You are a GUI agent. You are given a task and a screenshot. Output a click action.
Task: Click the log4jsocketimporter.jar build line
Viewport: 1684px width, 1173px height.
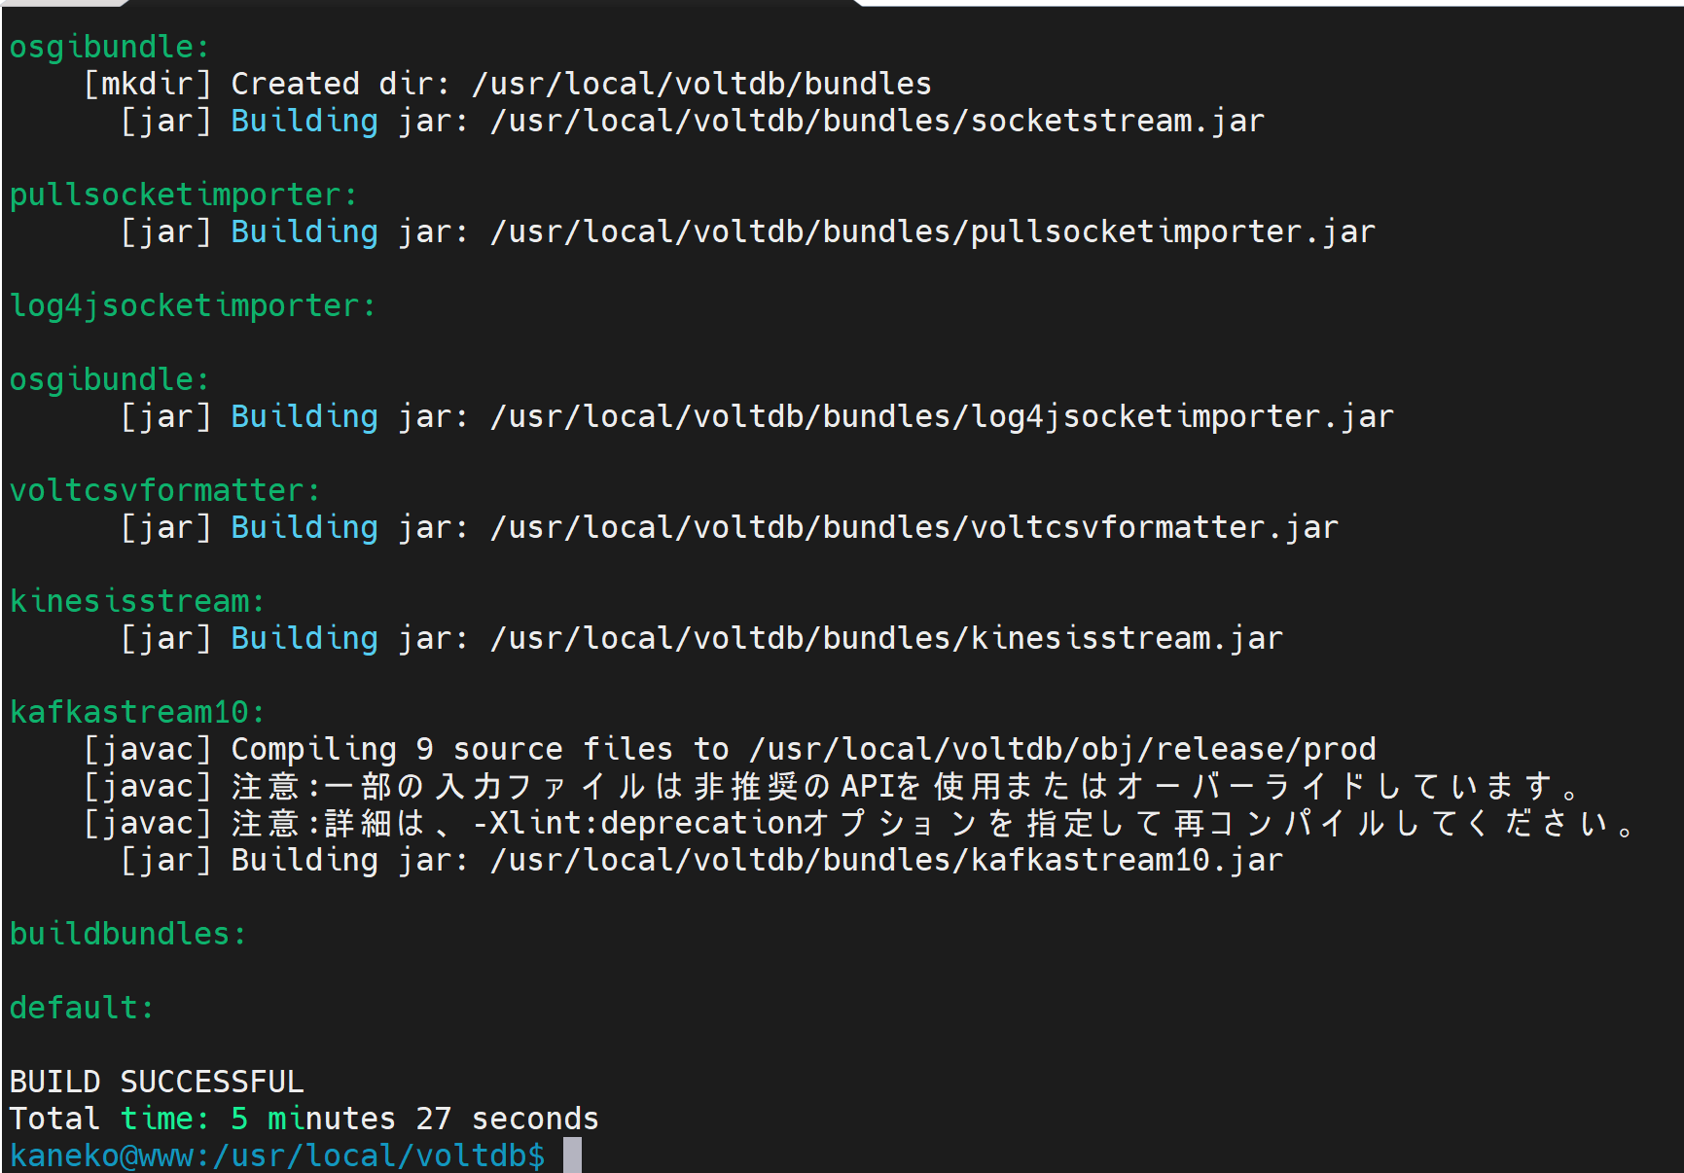point(757,416)
